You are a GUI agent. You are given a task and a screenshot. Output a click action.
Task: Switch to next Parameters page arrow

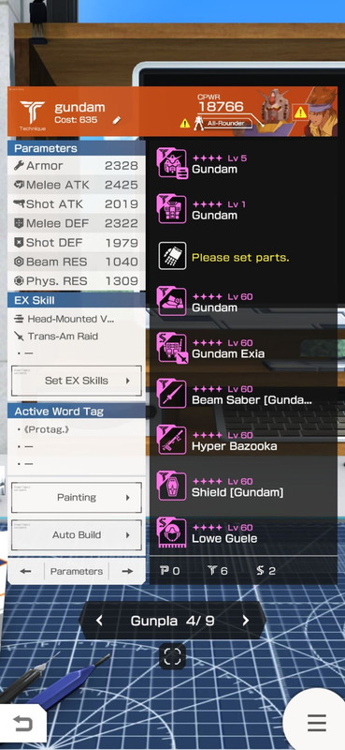tap(127, 571)
